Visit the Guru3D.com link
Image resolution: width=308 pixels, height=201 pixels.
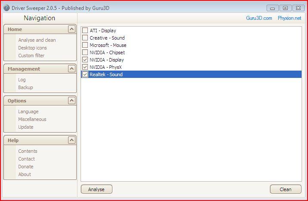(259, 18)
